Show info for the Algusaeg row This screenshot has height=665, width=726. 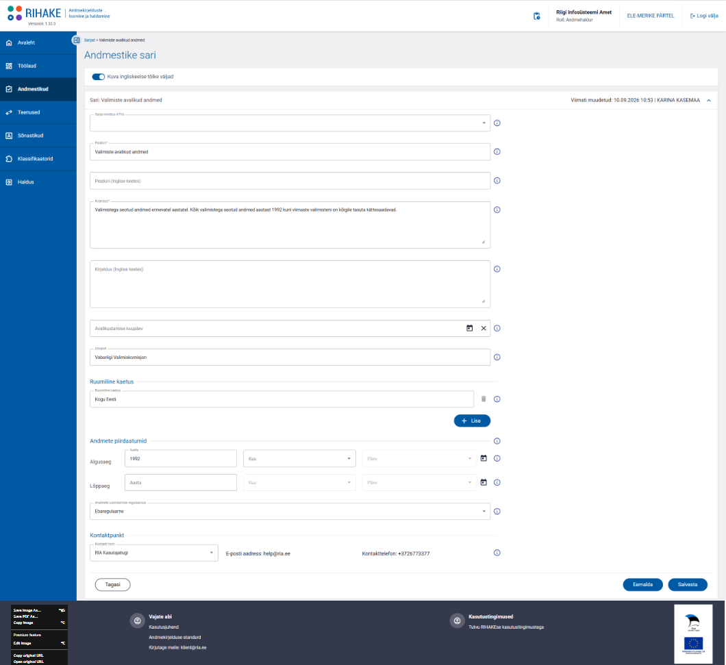coord(497,458)
